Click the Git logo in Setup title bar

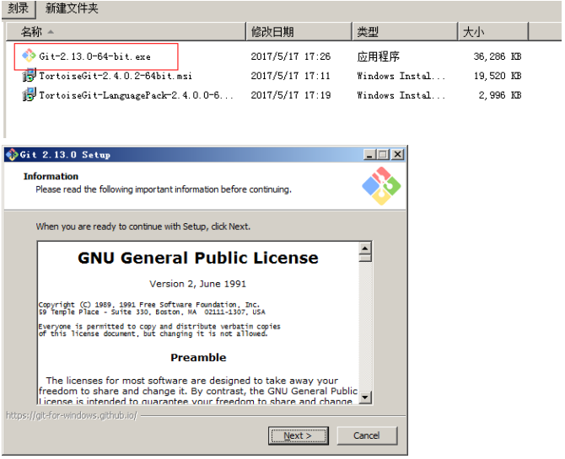12,154
